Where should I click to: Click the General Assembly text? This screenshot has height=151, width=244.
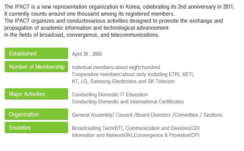(92, 115)
